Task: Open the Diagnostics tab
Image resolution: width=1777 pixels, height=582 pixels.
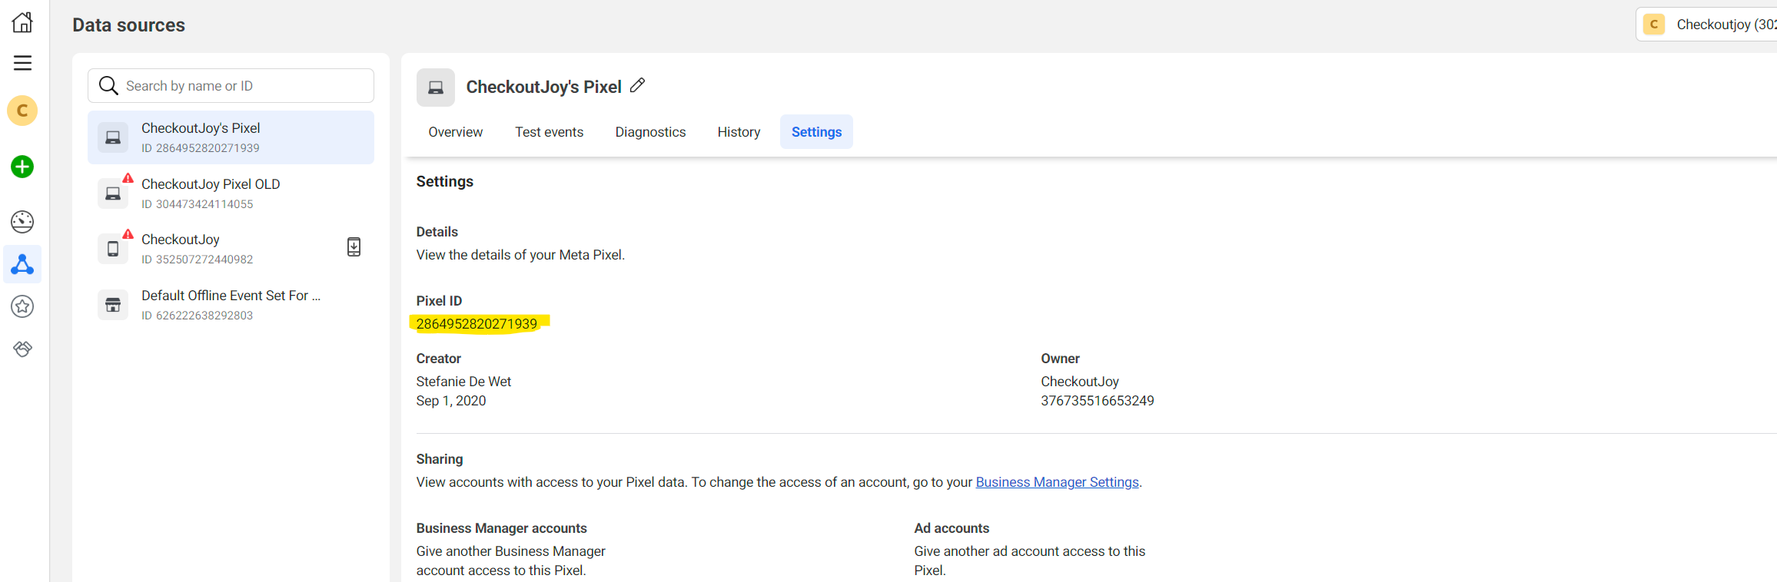Action: (x=650, y=132)
